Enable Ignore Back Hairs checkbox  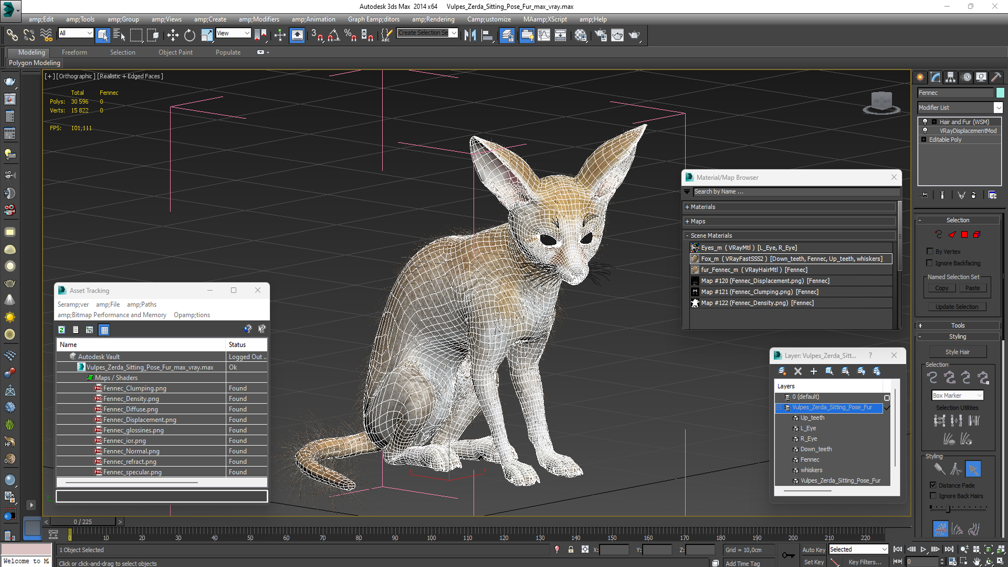click(x=933, y=496)
